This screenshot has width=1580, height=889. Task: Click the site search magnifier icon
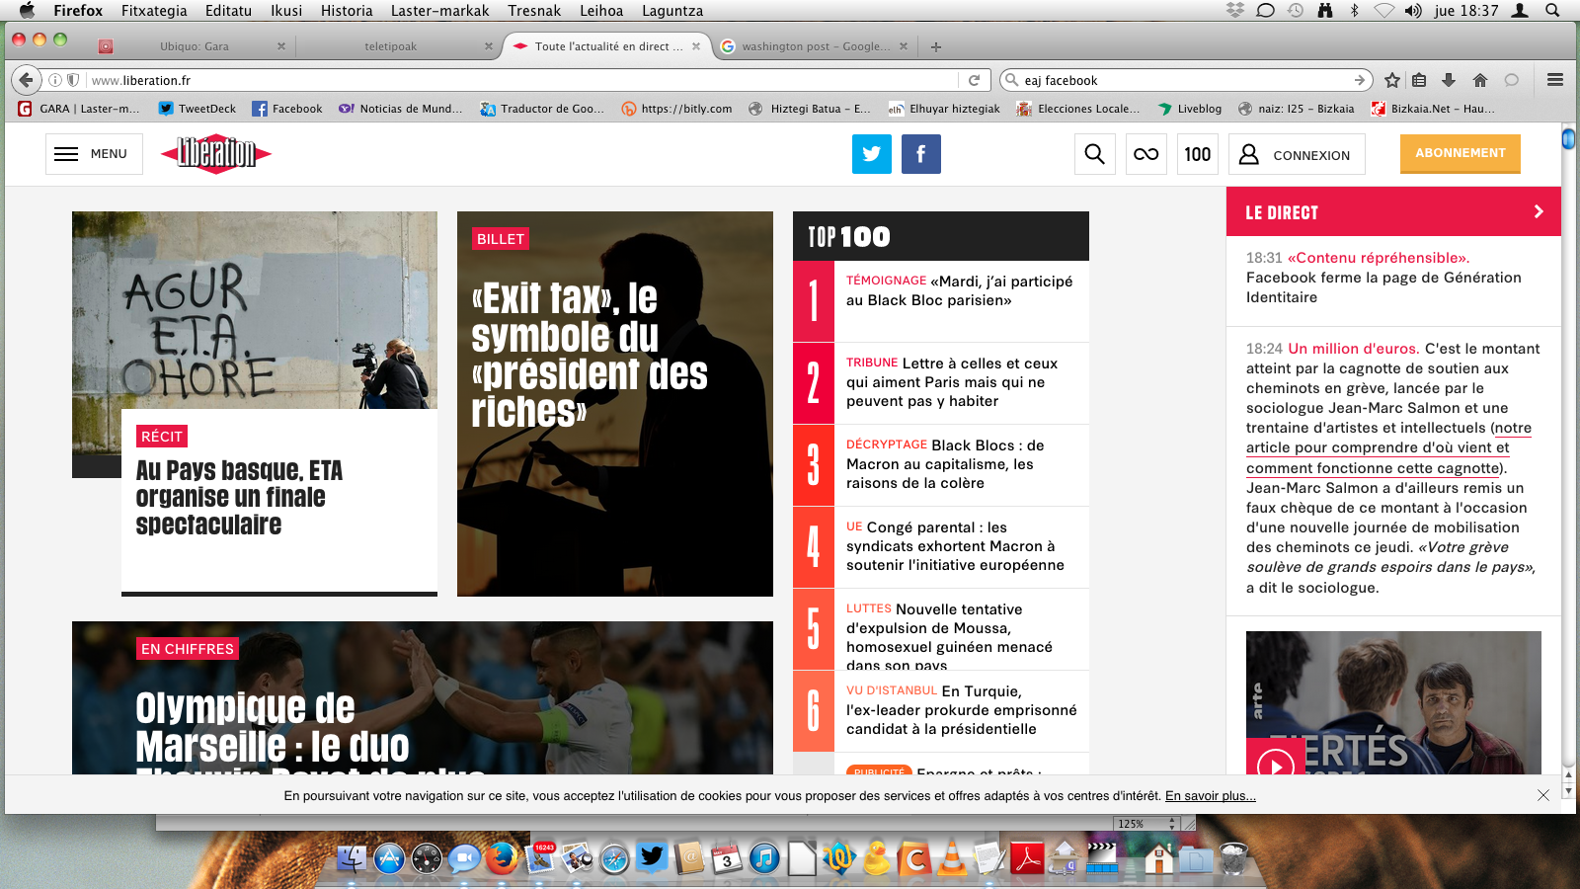[x=1094, y=154]
